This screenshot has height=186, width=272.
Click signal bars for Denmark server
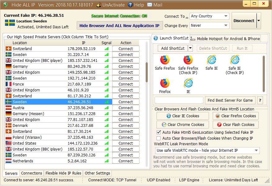[x=107, y=126]
